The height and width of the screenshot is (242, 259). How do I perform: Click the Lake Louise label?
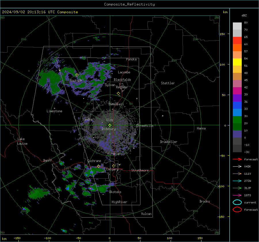pyautogui.click(x=22, y=141)
